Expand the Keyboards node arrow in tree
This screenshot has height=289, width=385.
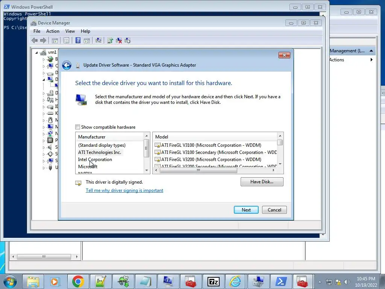tap(44, 114)
